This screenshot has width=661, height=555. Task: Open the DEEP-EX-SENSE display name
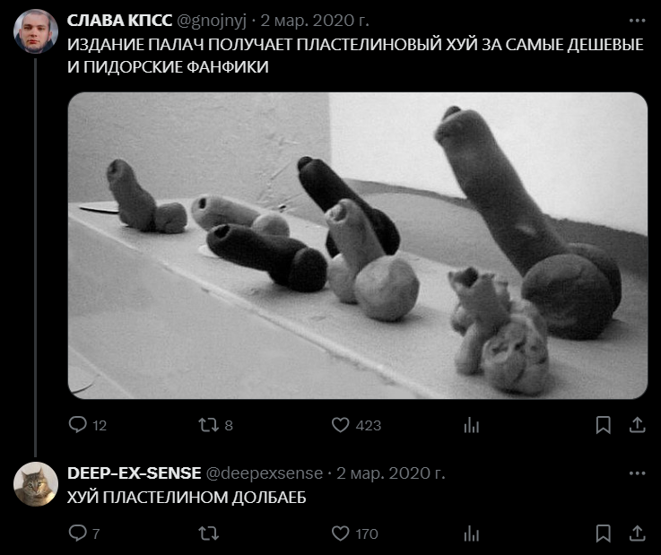point(134,473)
